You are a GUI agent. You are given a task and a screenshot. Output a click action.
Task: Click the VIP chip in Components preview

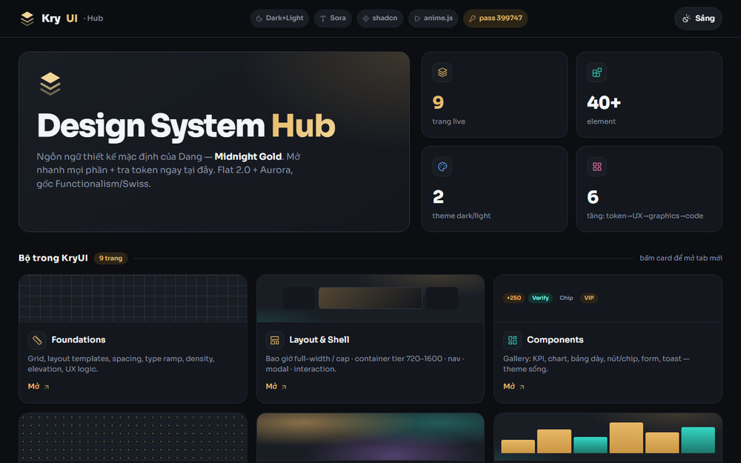coord(589,298)
